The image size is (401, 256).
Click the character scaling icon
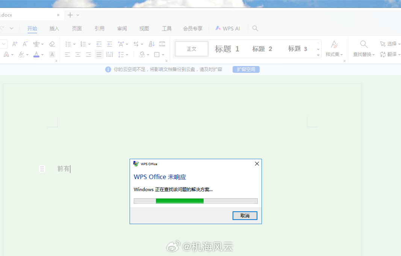(121, 44)
